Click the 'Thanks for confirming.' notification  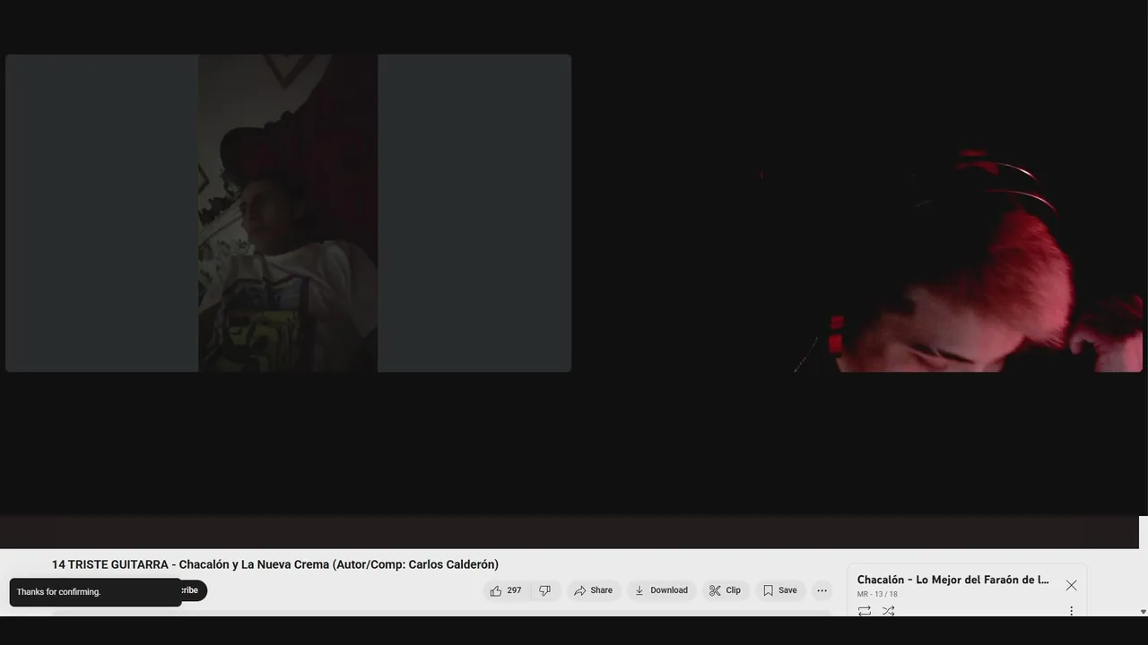coord(96,592)
